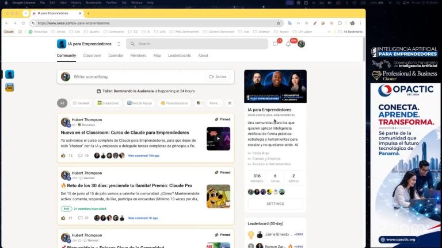The image size is (442, 248).
Task: Click the search magnifier icon
Action: click(x=132, y=44)
